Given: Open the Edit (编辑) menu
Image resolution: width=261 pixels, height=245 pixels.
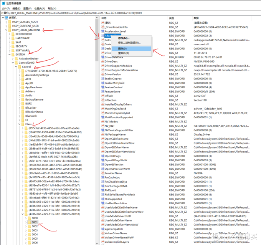Looking at the screenshot, I should pyautogui.click(x=17, y=8).
